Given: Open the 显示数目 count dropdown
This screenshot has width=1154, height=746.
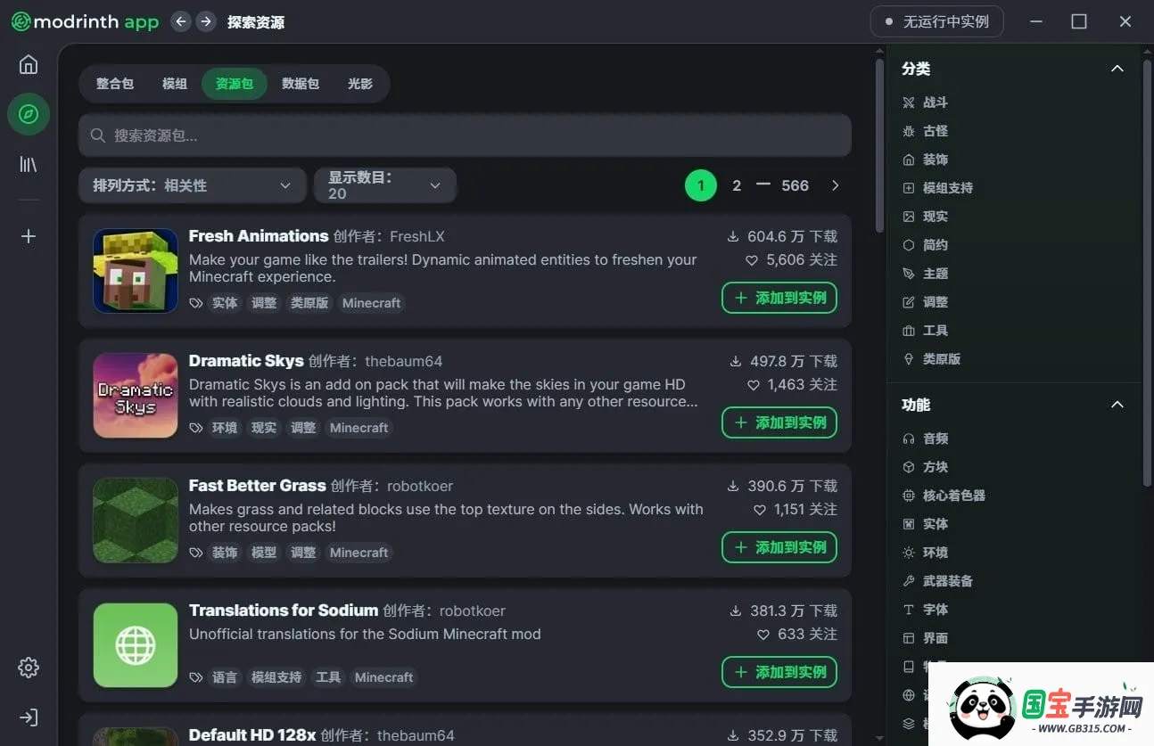Looking at the screenshot, I should click(385, 185).
